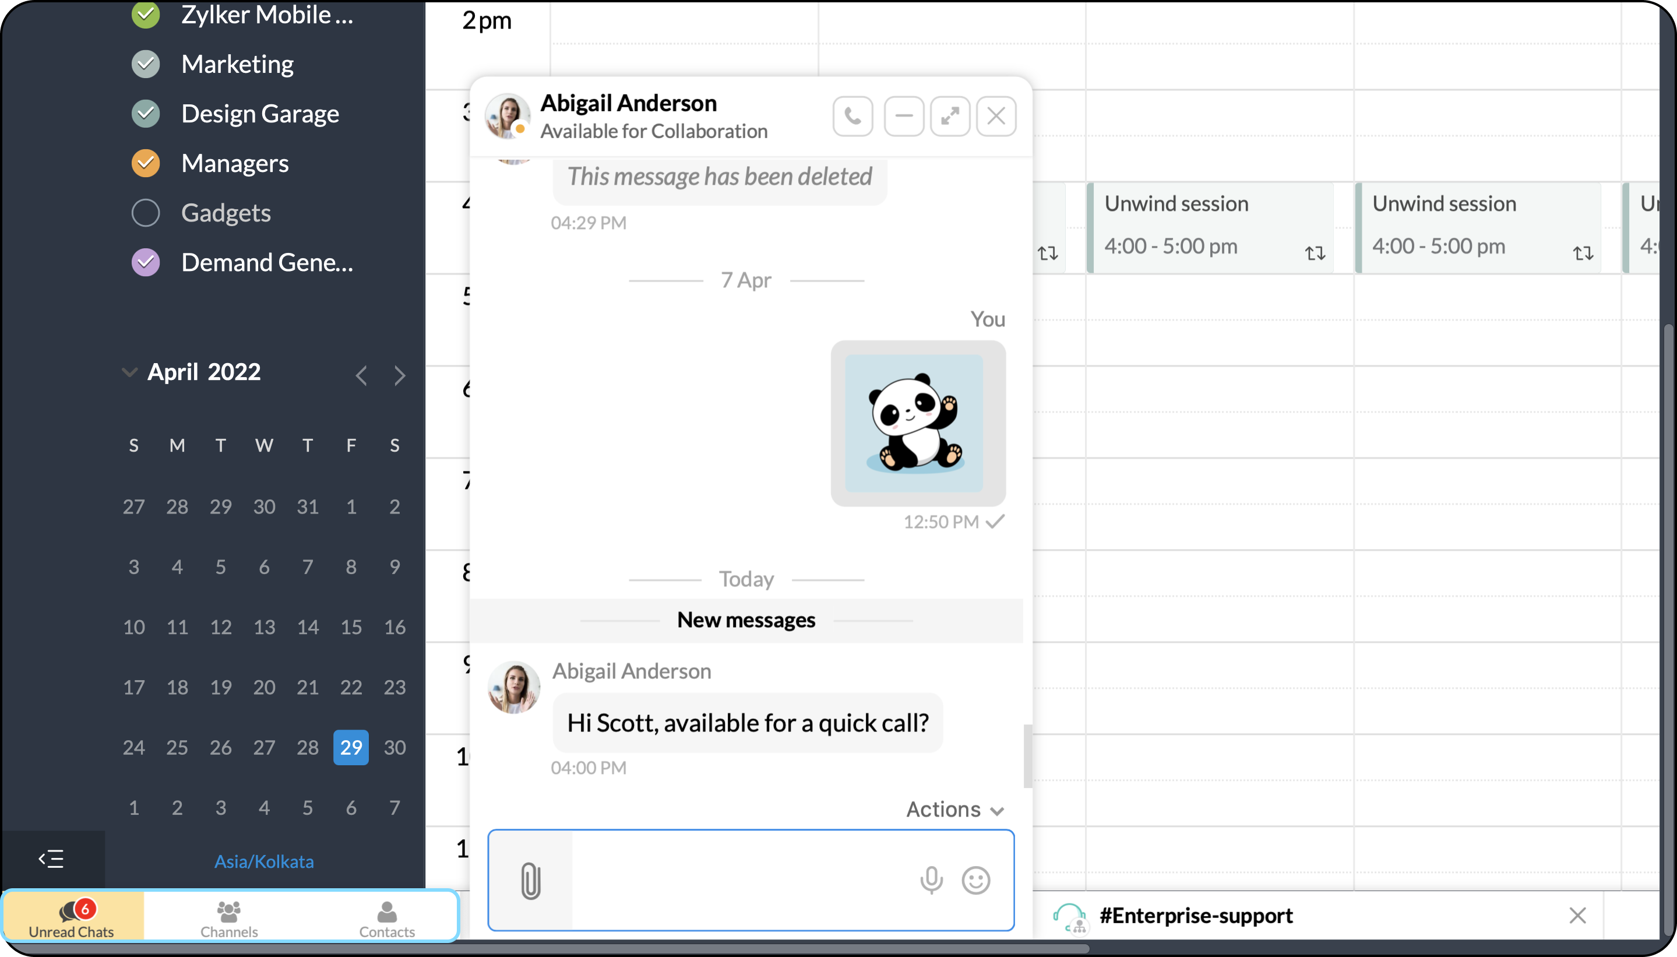The image size is (1677, 957).
Task: Uncheck the Managers calendar
Action: [145, 163]
